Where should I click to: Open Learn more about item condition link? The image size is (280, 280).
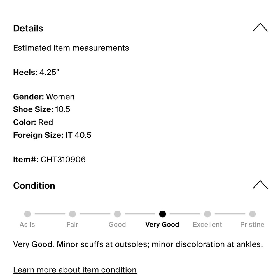click(75, 270)
